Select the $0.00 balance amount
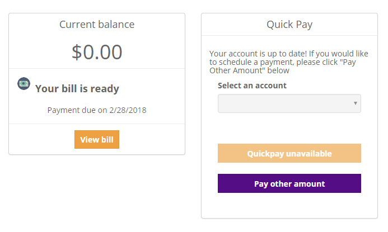This screenshot has width=388, height=232. [97, 52]
